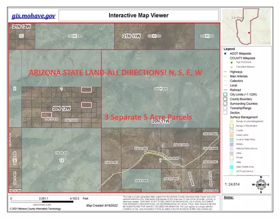This screenshot has width=280, height=219.
Task: Click section number 2 on the map
Action: [15, 89]
